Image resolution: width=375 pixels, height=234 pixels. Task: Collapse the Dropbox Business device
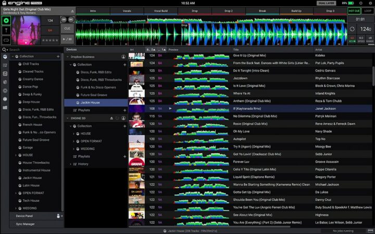pos(67,57)
